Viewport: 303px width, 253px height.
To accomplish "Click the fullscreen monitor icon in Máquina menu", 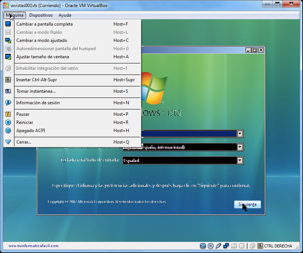I will (x=8, y=24).
